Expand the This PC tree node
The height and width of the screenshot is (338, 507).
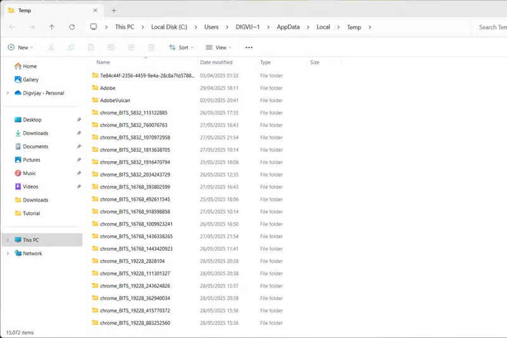pyautogui.click(x=8, y=240)
